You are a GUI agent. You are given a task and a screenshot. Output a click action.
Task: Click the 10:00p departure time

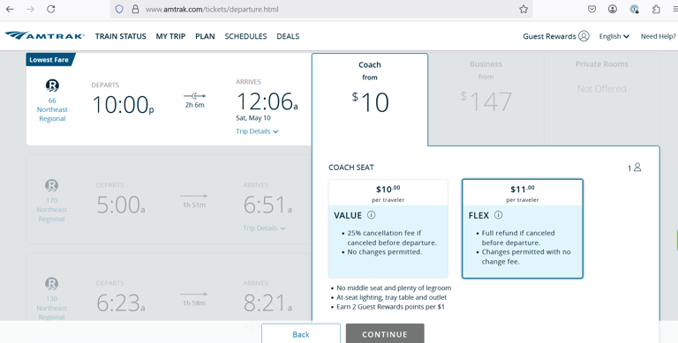(124, 105)
